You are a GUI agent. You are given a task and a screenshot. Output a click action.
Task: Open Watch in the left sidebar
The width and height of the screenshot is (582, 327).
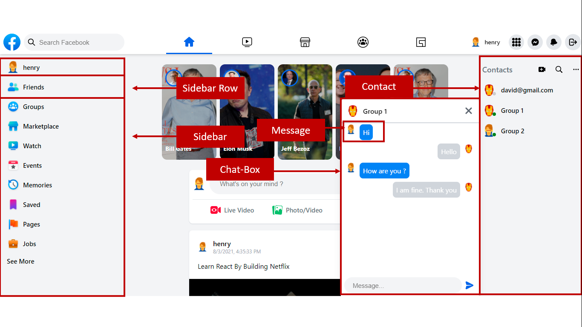click(x=62, y=146)
